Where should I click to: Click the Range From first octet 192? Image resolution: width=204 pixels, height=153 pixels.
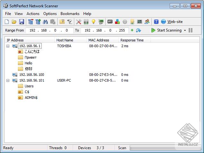click(x=32, y=30)
